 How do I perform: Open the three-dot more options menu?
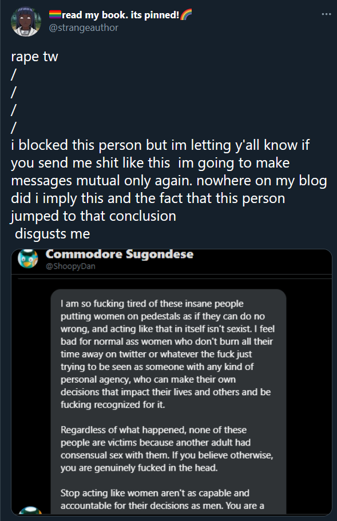pyautogui.click(x=326, y=14)
